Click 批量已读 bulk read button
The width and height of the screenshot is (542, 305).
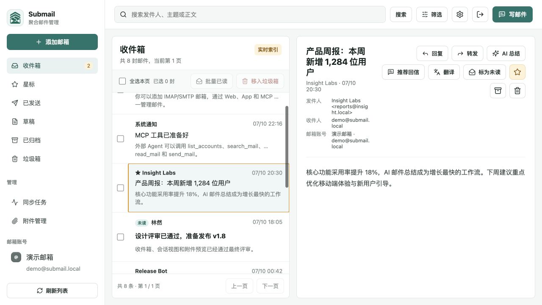click(x=212, y=81)
